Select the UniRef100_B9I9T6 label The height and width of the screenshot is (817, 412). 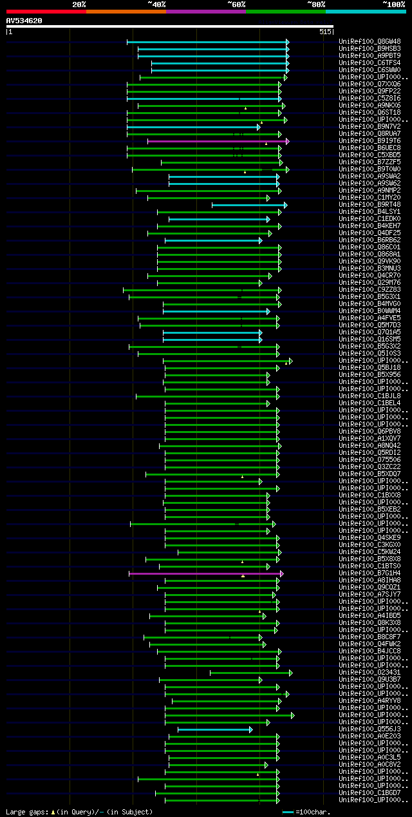[x=370, y=140]
